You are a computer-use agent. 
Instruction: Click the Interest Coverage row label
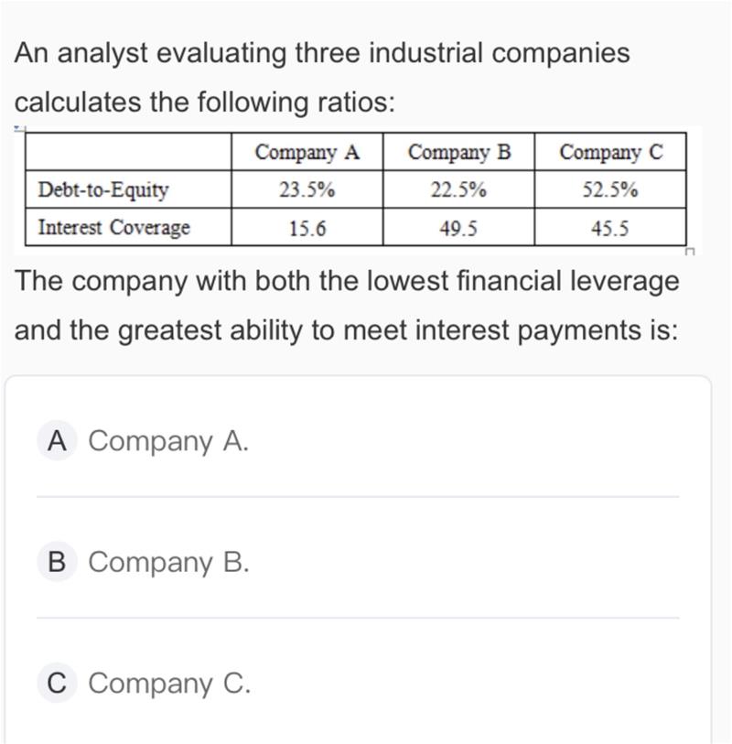(x=114, y=228)
